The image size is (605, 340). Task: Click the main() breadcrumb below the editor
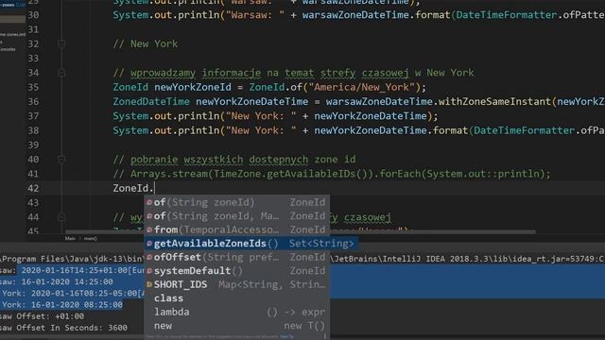[91, 239]
